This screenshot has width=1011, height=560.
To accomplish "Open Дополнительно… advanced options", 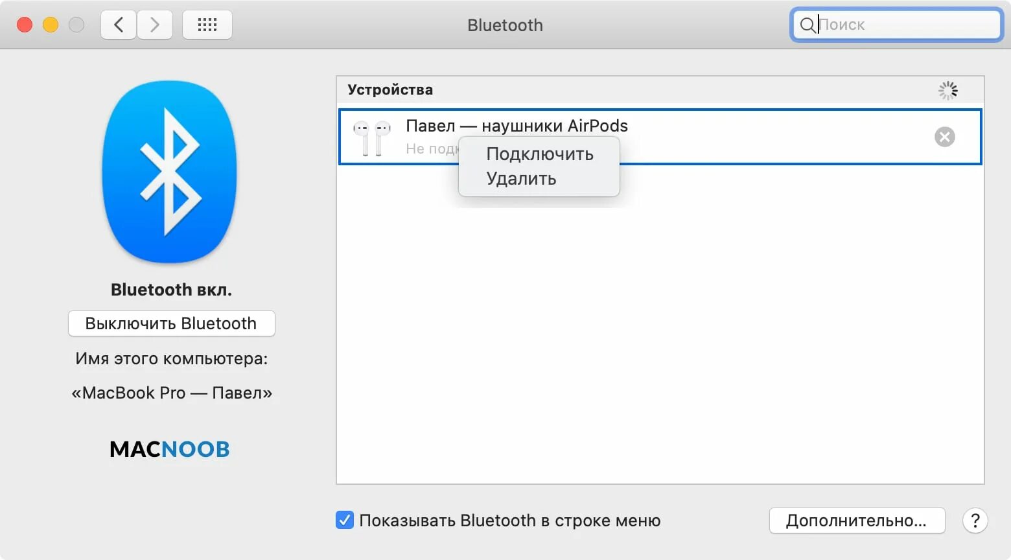I will [x=857, y=520].
